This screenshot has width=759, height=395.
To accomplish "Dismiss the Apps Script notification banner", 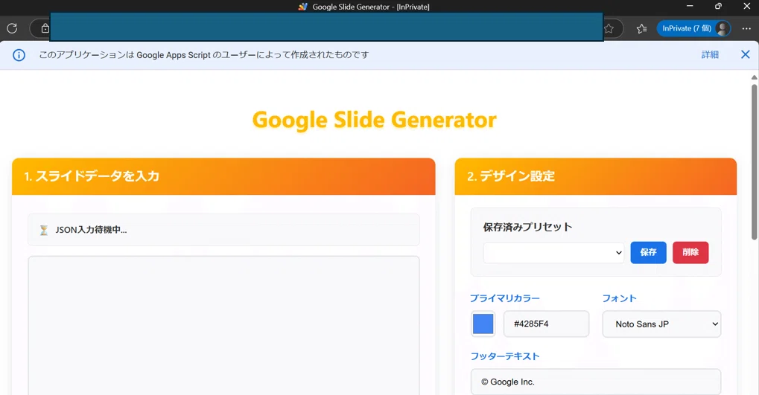I will [746, 54].
